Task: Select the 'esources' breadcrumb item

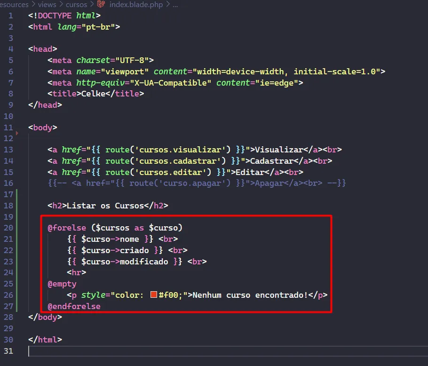Action: pos(14,5)
